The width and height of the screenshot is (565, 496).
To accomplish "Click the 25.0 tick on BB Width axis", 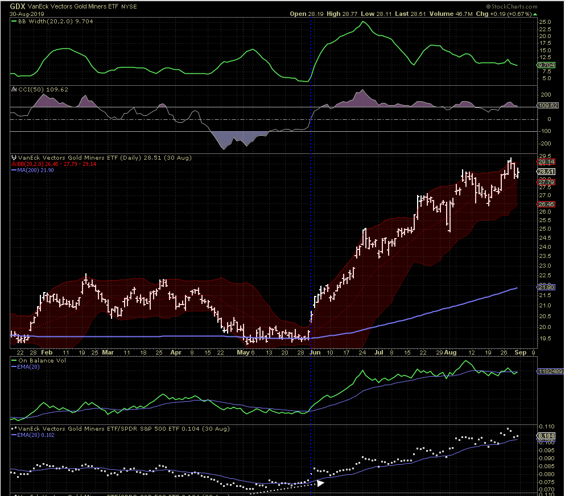I will point(545,22).
